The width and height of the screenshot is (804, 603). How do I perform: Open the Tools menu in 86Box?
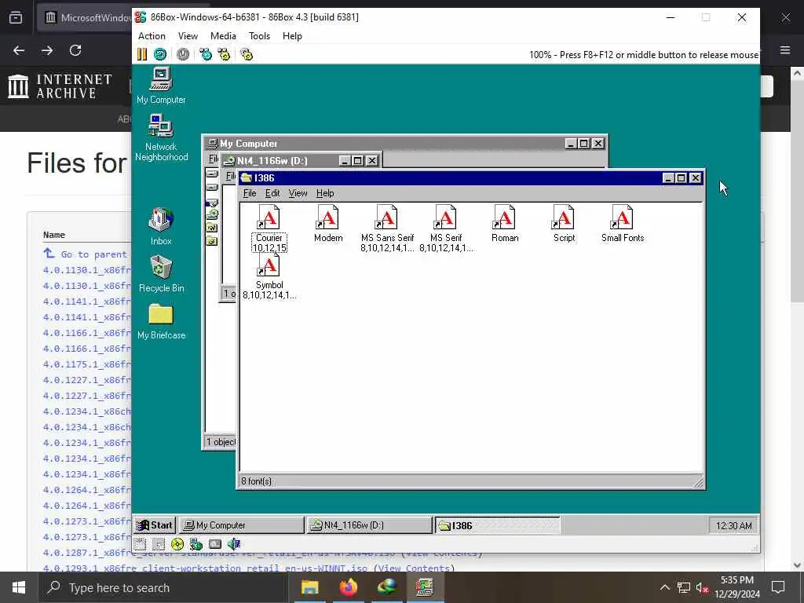pos(259,36)
